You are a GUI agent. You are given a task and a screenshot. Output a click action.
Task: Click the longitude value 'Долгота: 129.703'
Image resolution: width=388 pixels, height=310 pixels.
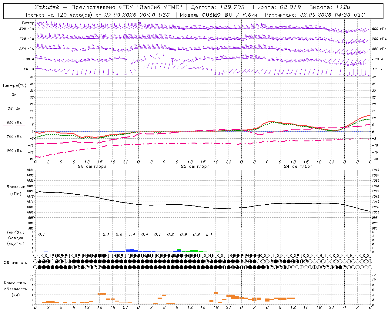(x=217, y=7)
